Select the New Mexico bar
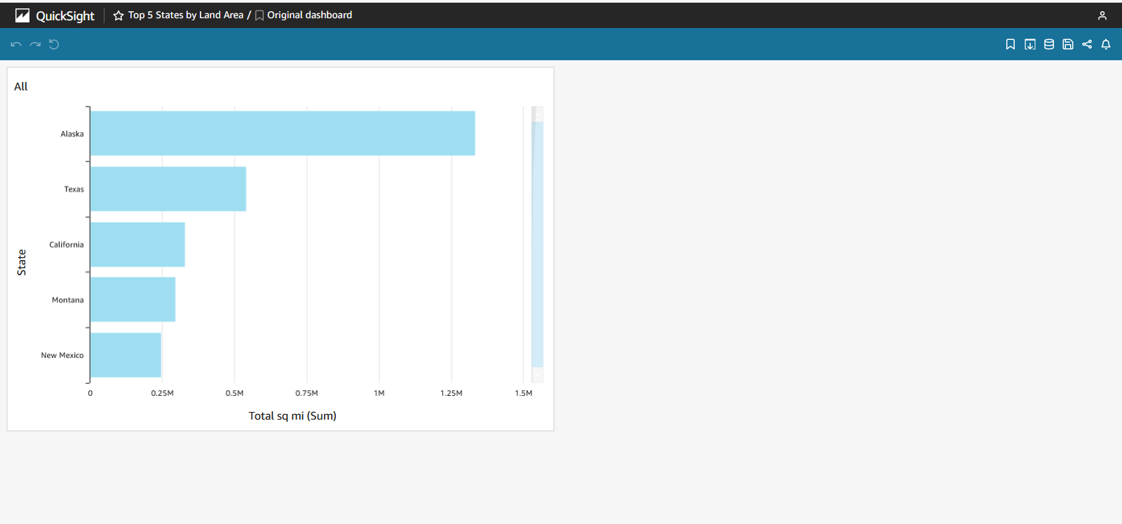1122x524 pixels. tap(126, 355)
